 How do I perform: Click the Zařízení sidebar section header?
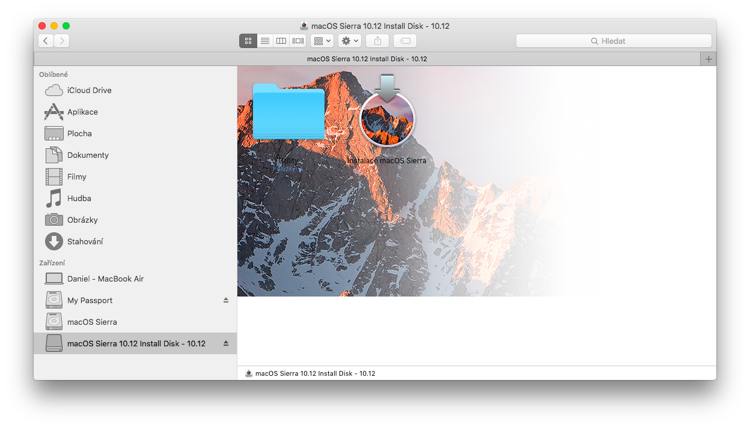click(52, 263)
